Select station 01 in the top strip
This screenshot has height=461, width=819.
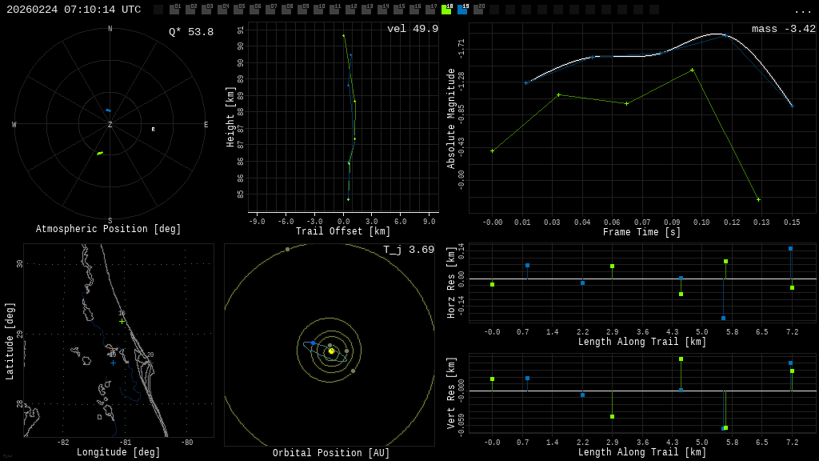click(x=174, y=10)
